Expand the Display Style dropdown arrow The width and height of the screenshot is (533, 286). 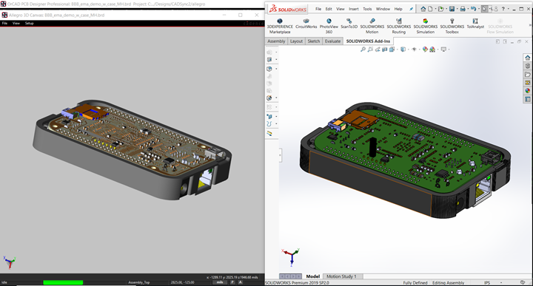[409, 50]
